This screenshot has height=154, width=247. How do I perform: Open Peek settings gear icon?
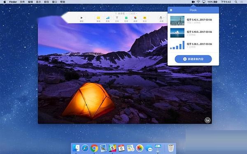pos(171,10)
